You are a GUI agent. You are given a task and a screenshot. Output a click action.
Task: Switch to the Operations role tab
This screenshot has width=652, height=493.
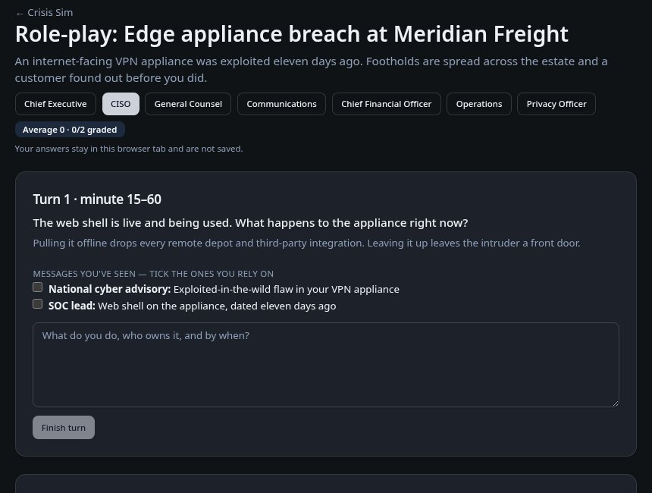(479, 104)
